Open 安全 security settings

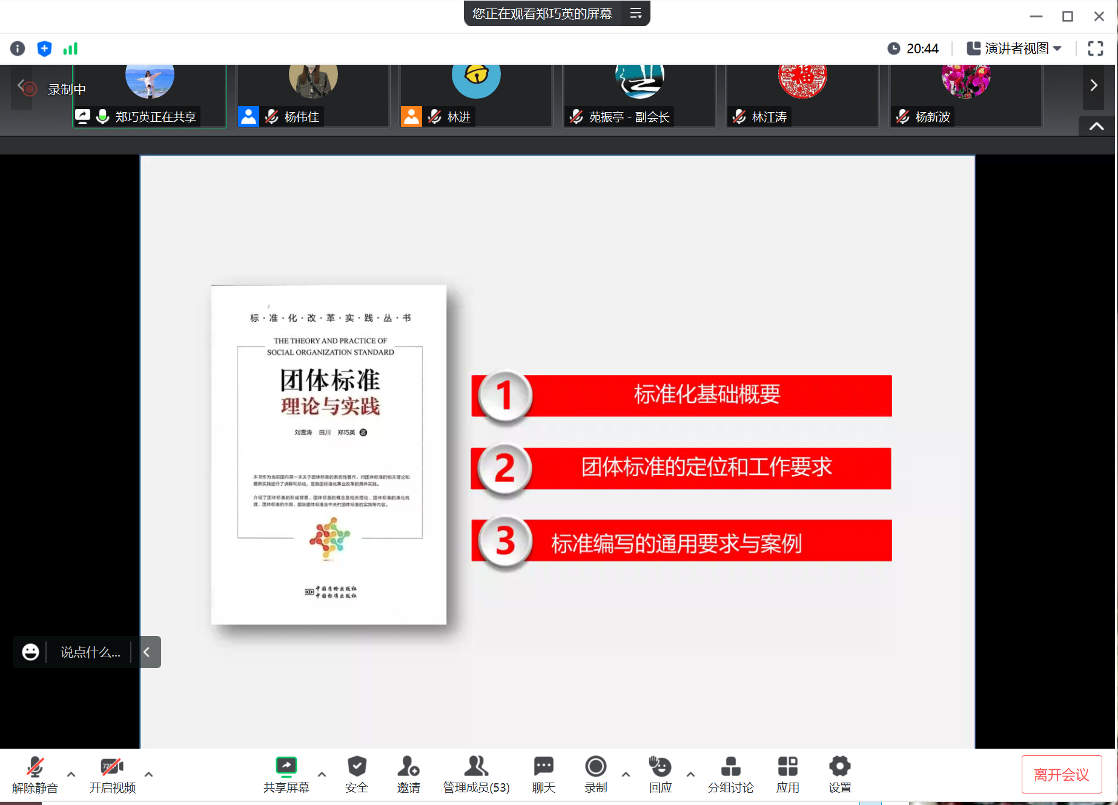[x=357, y=775]
